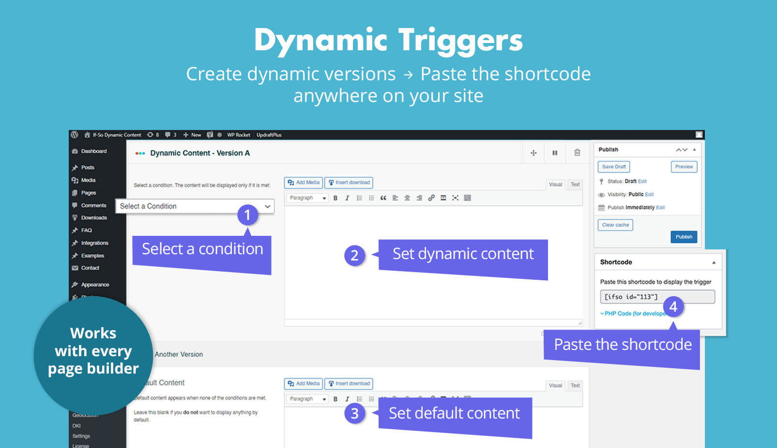Switch to the Visual tab in Default Content
This screenshot has width=777, height=448.
tap(555, 385)
